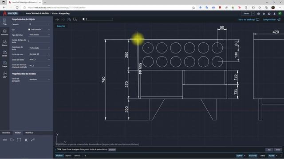284x159 pixels.
Task: Expand the Espessura de linha dropdown
Action: (x=39, y=48)
